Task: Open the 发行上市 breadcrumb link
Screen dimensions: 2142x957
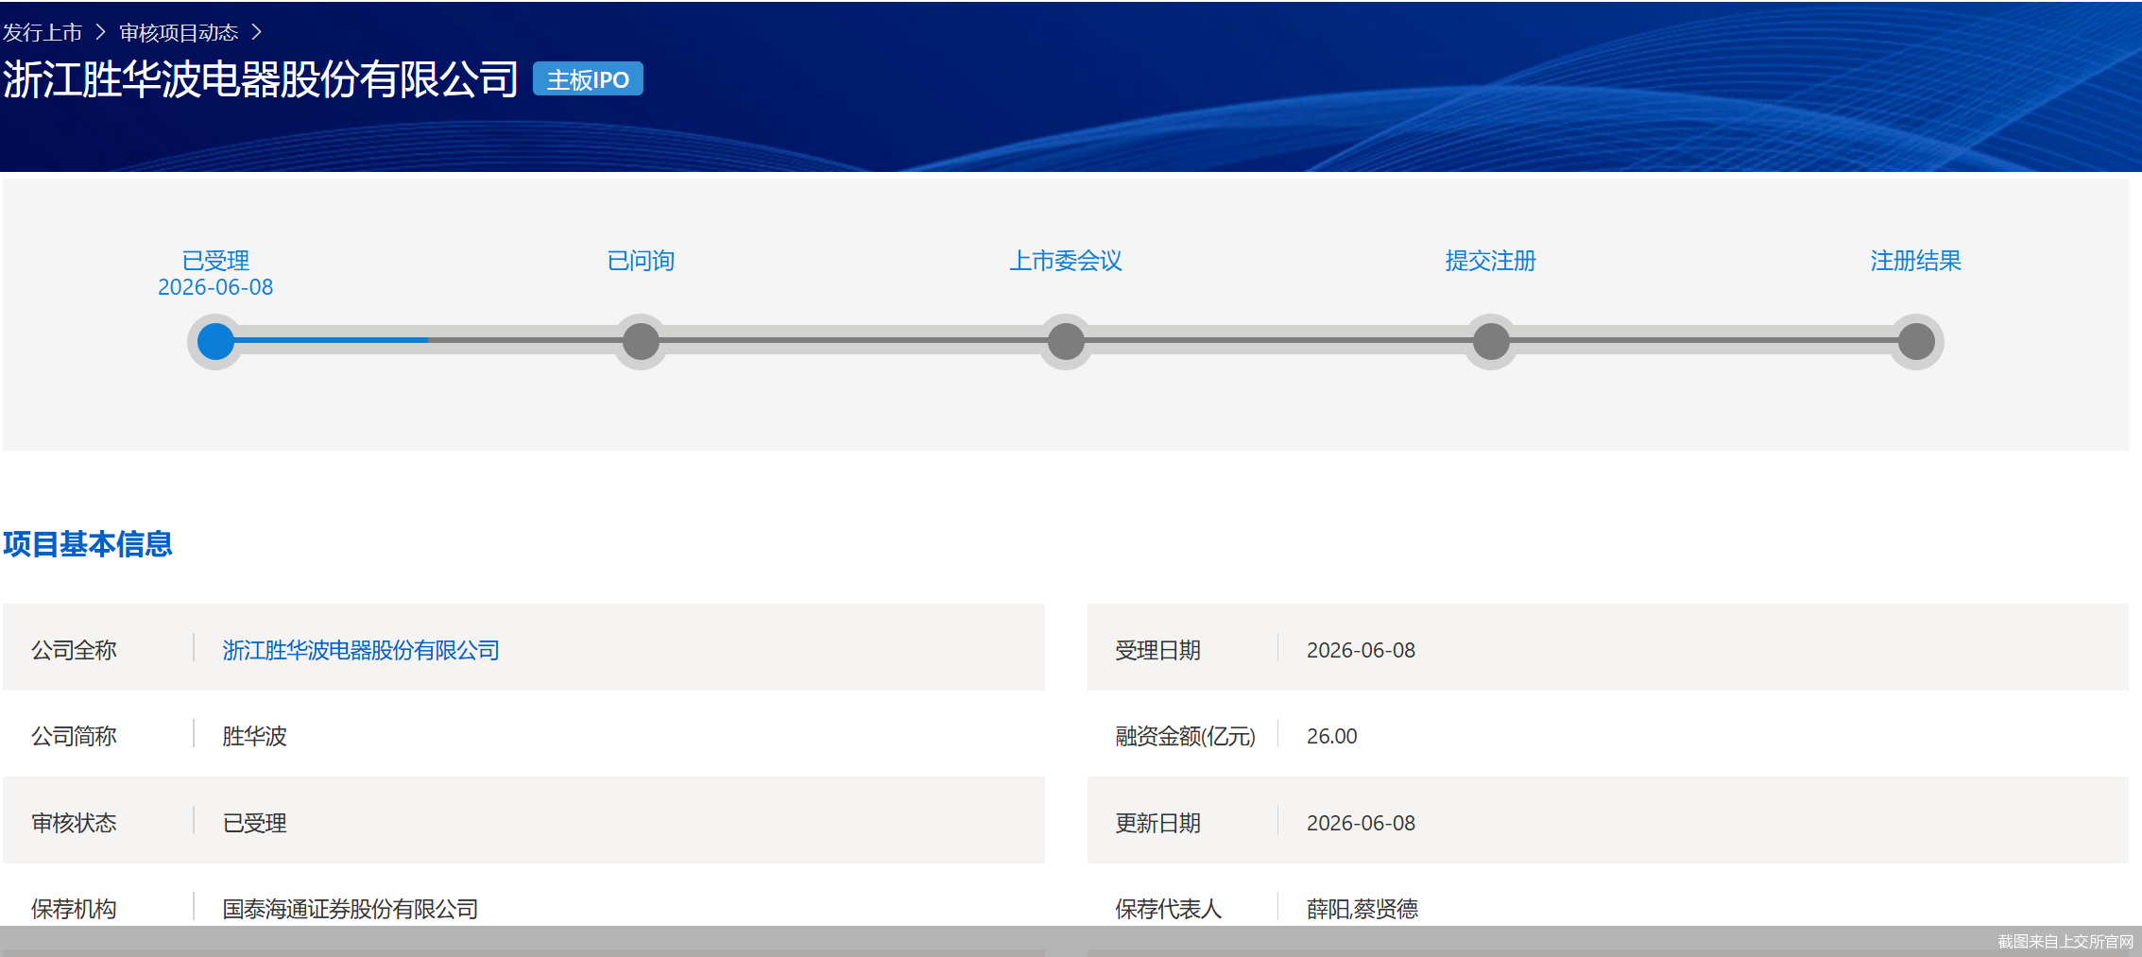Action: 43,33
